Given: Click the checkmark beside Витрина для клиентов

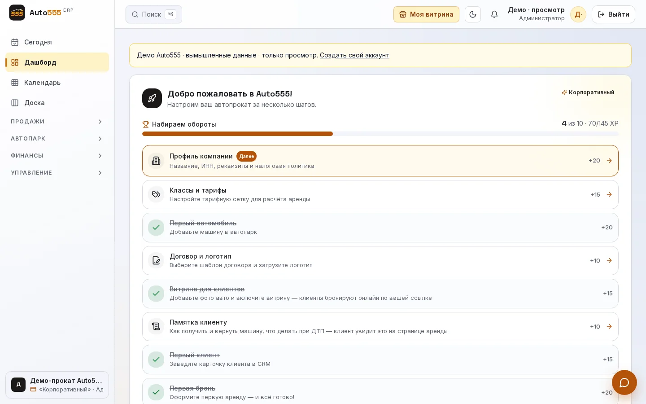Looking at the screenshot, I should 156,294.
